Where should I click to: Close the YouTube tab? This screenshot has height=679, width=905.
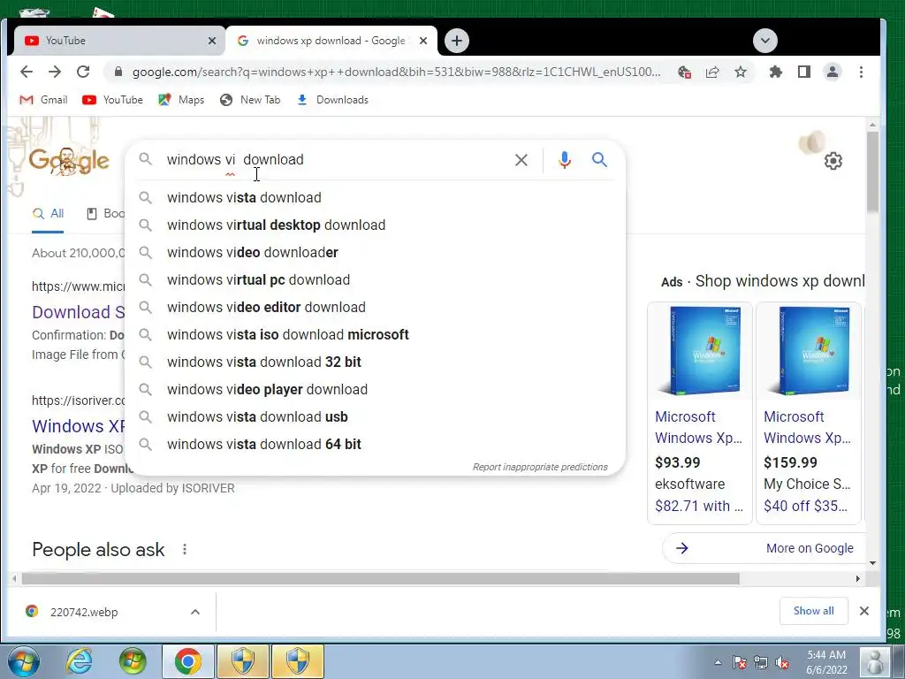click(x=212, y=41)
